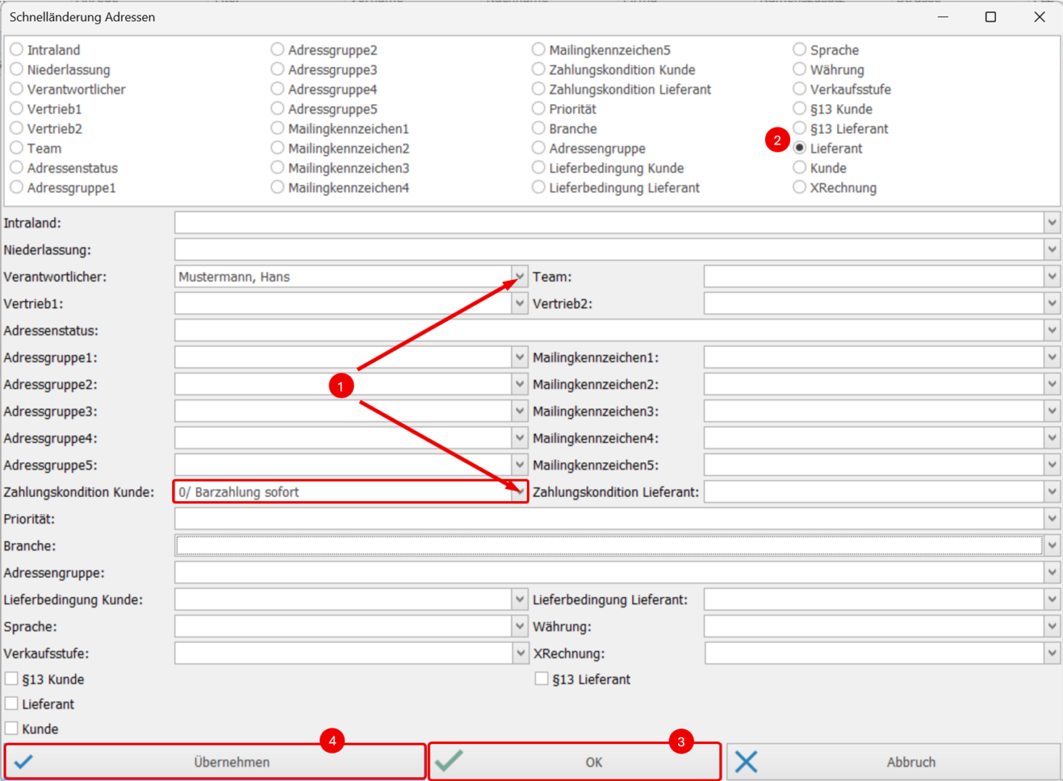Image resolution: width=1063 pixels, height=781 pixels.
Task: Maximize the Schnelländerung Adressen window
Action: (991, 17)
